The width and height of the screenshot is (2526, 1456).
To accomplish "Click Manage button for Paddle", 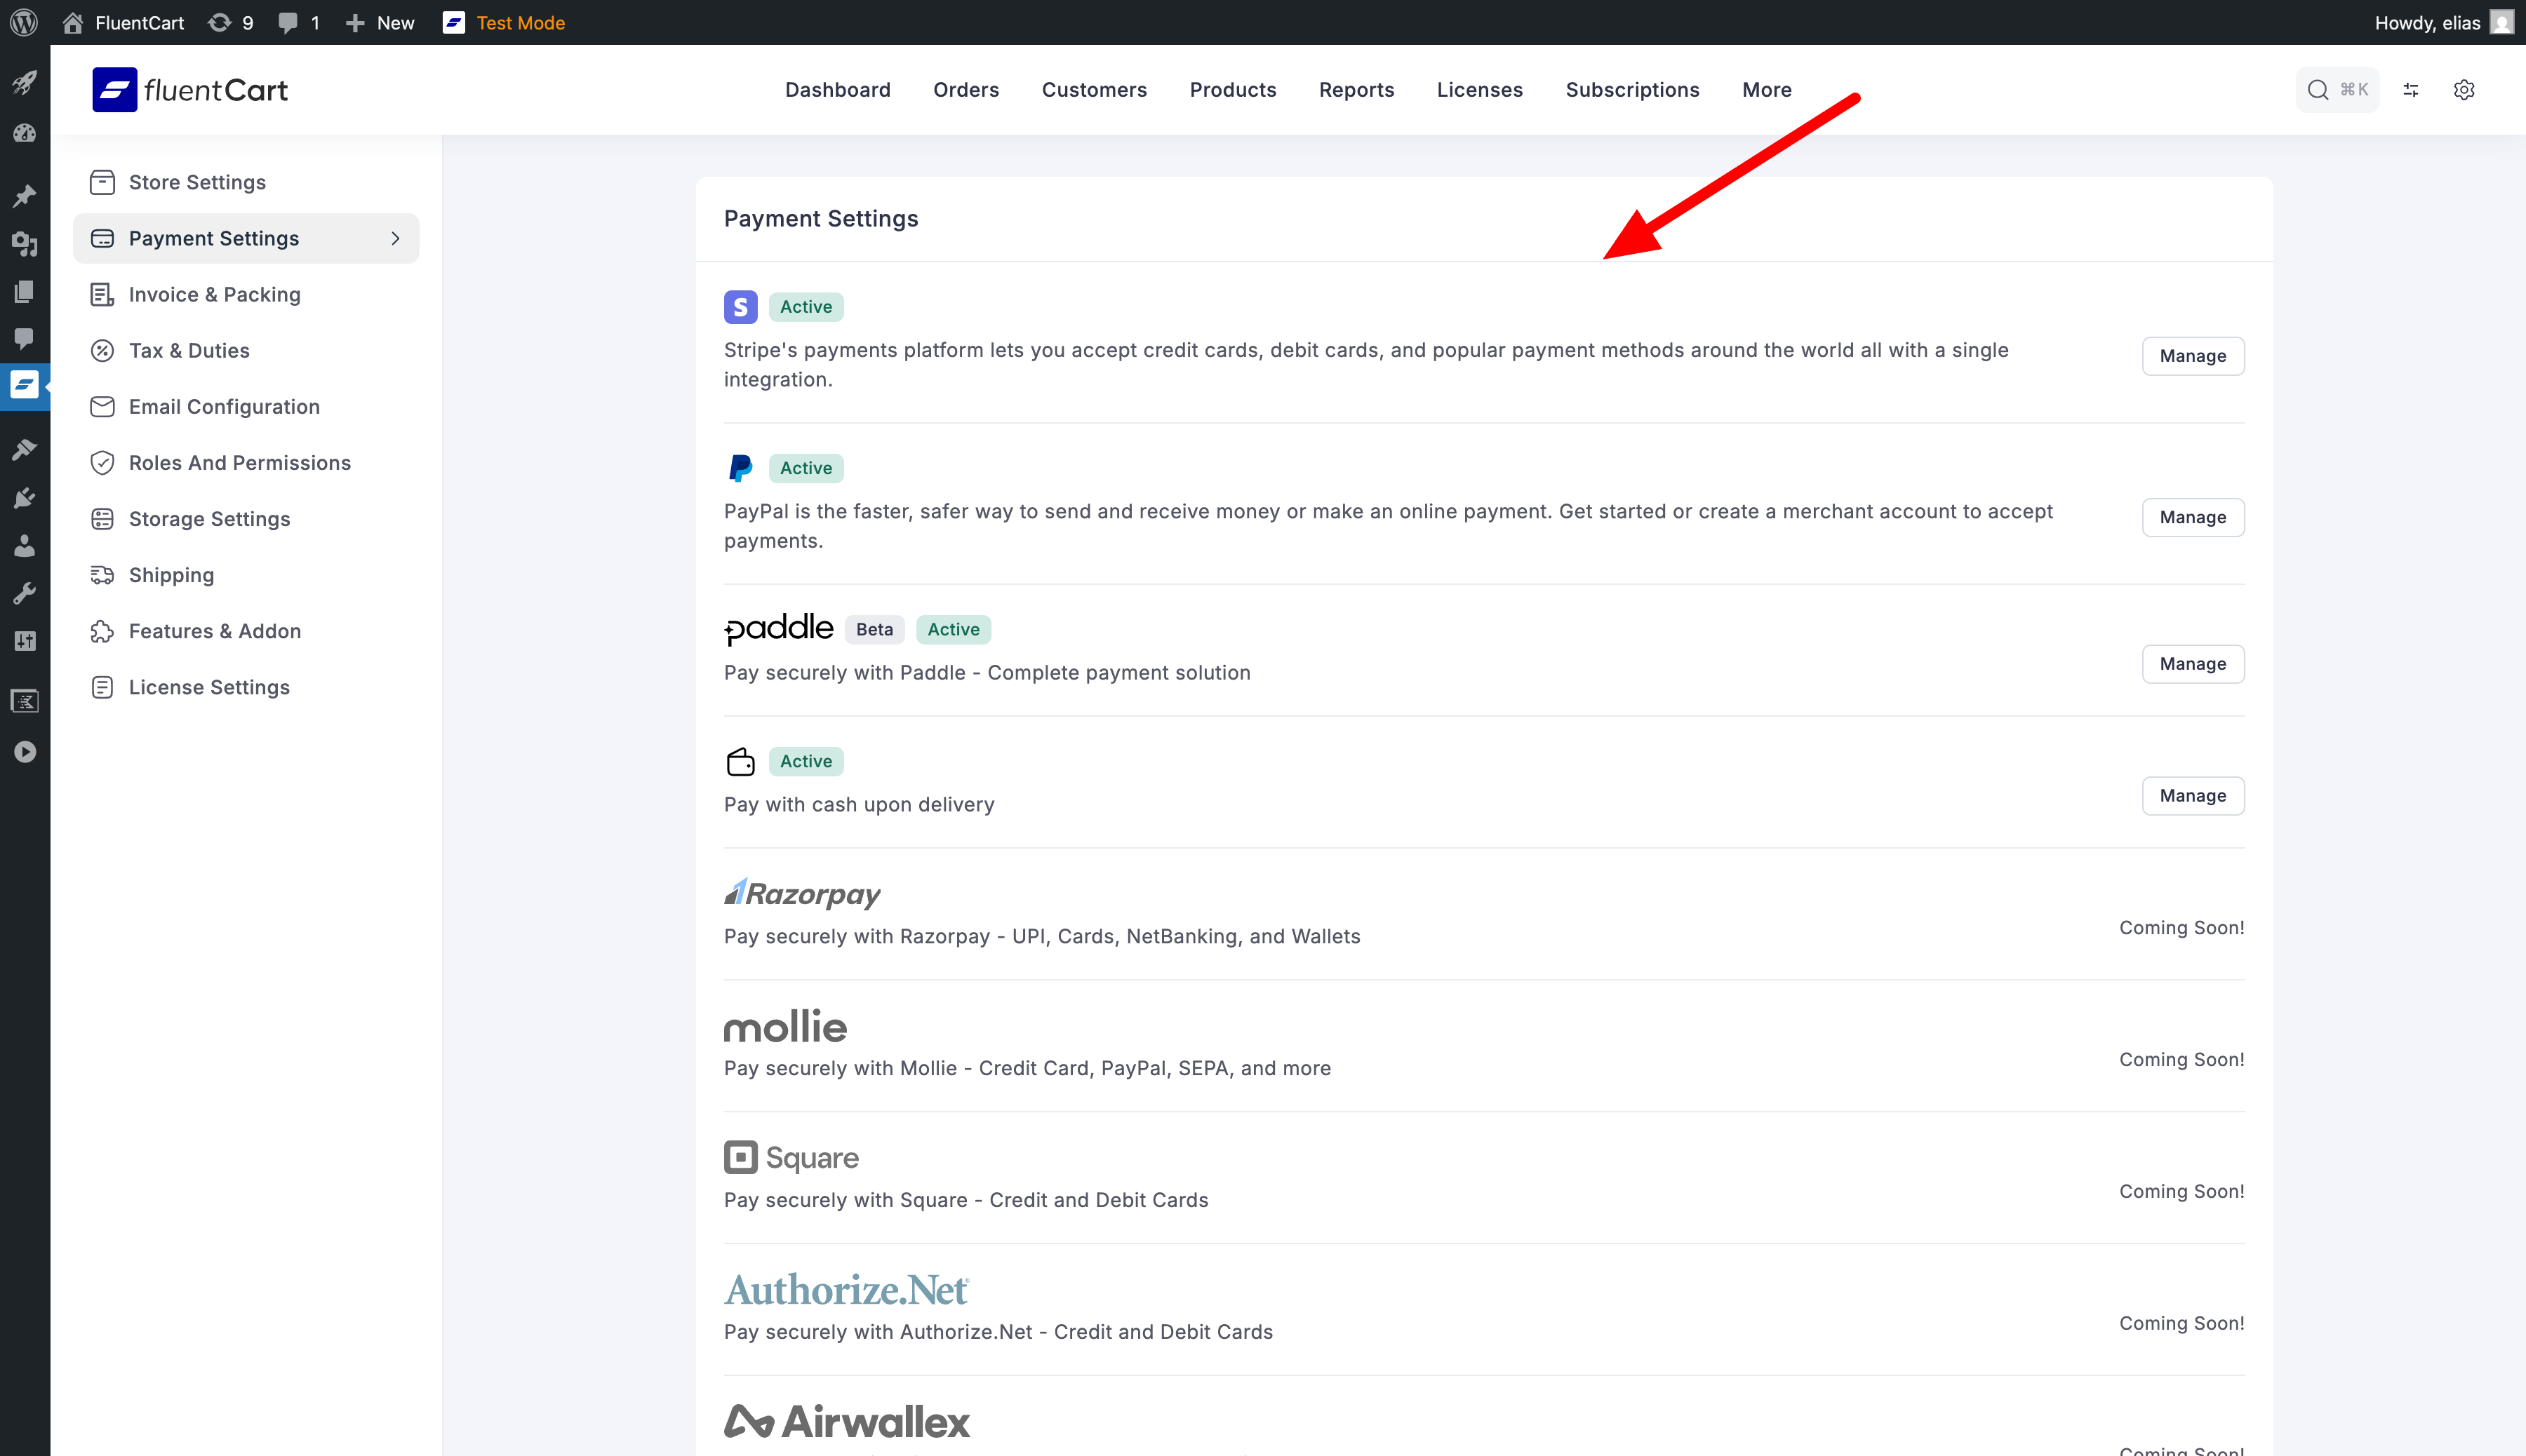I will click(x=2192, y=664).
